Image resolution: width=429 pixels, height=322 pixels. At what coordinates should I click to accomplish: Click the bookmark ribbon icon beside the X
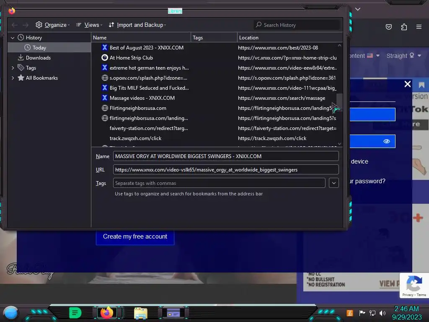[421, 85]
